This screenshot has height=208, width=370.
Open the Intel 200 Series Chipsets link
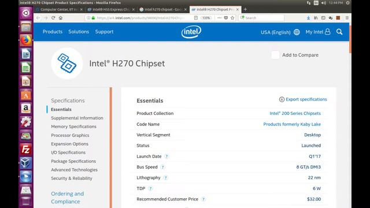[x=295, y=113]
